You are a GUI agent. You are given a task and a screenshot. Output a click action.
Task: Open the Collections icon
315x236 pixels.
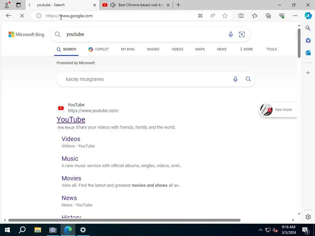click(268, 16)
